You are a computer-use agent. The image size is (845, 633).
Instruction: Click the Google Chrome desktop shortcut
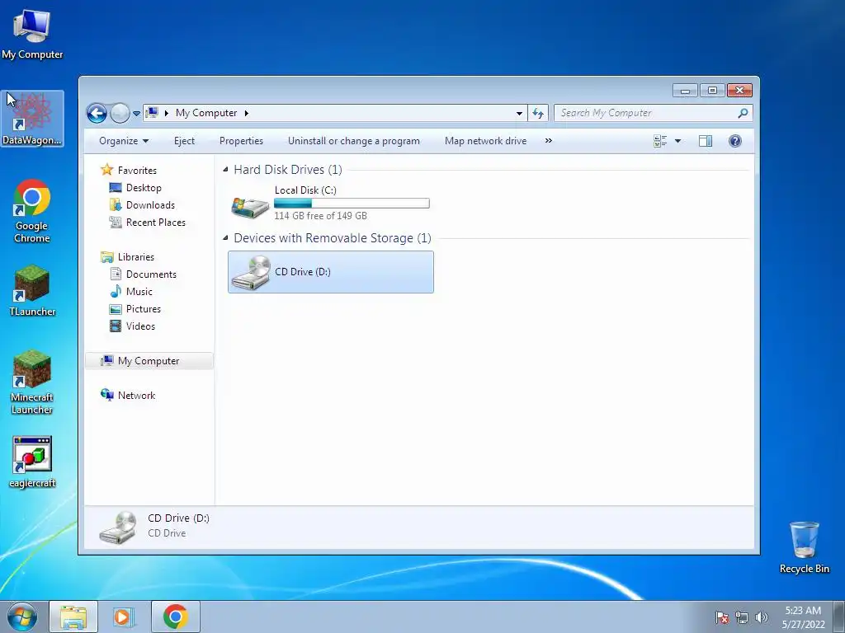pyautogui.click(x=32, y=211)
